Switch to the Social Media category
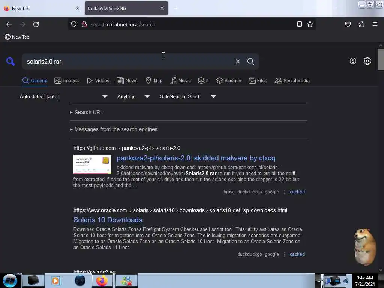 pyautogui.click(x=292, y=81)
